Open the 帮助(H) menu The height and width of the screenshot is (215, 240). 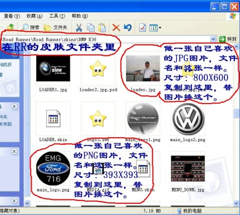(80, 16)
